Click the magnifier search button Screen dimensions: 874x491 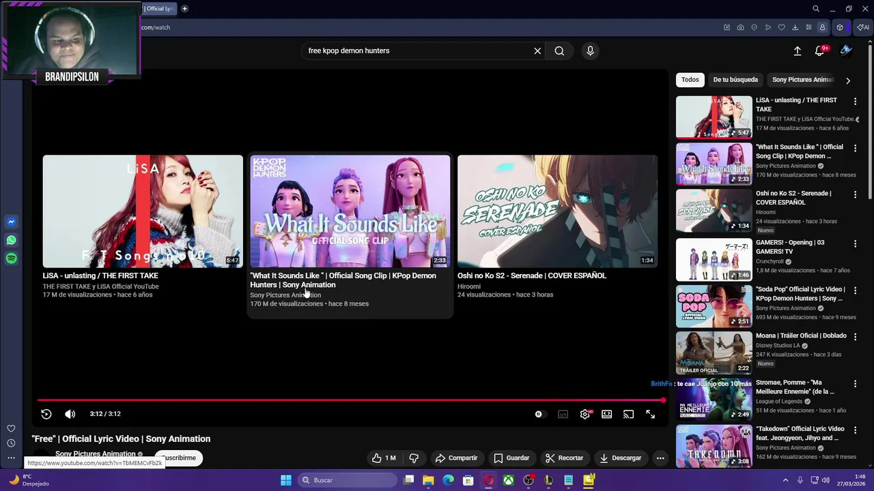559,50
